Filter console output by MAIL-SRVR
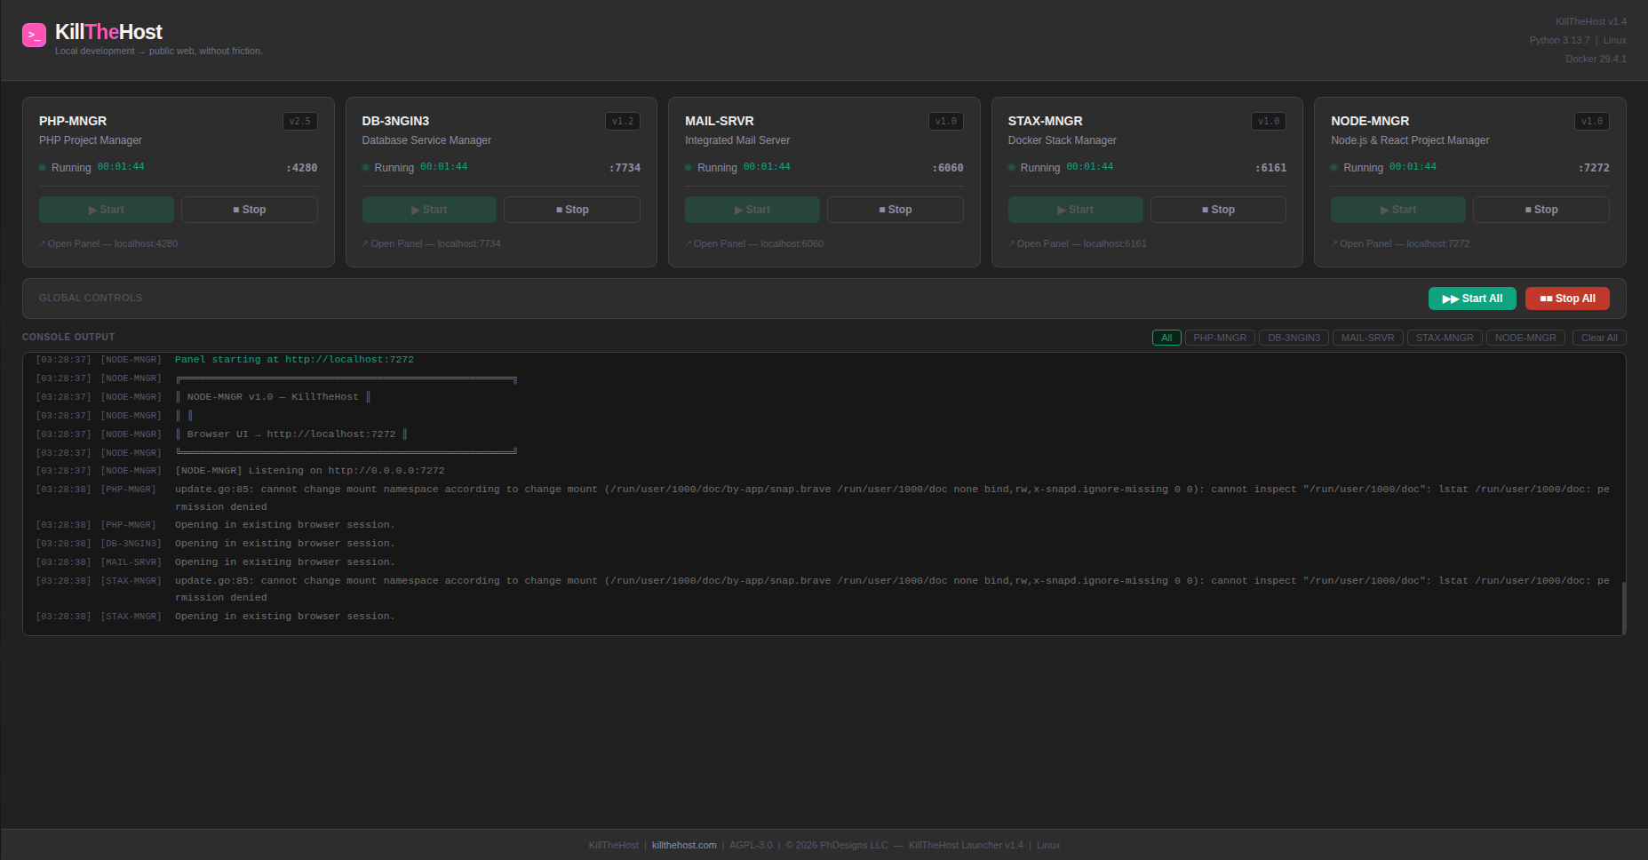 tap(1368, 338)
